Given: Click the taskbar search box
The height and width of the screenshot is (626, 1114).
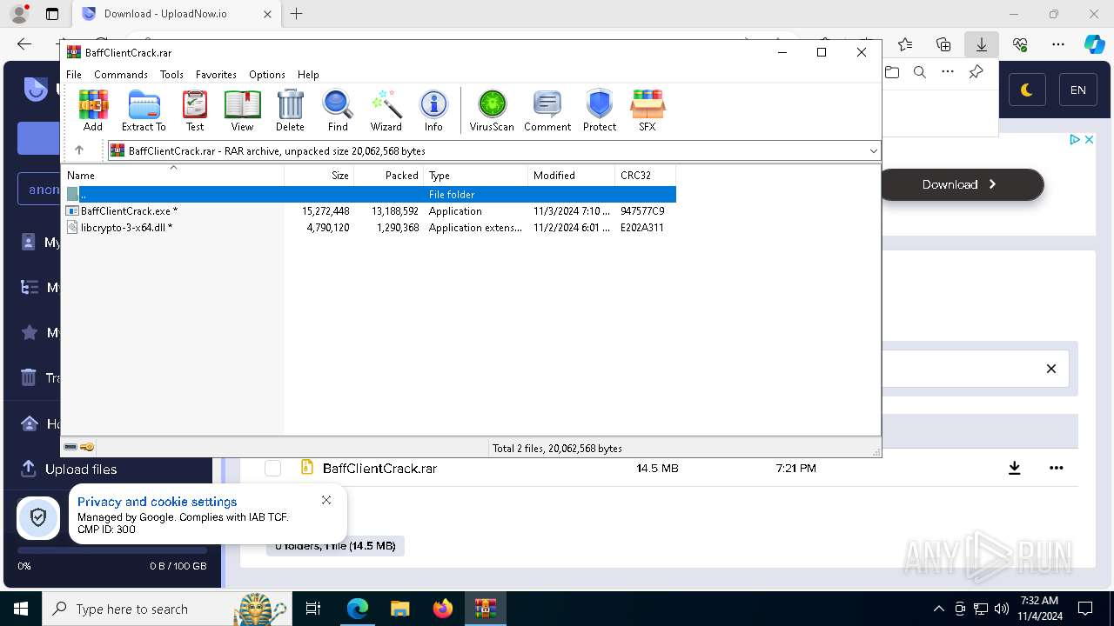Looking at the screenshot, I should (x=167, y=609).
